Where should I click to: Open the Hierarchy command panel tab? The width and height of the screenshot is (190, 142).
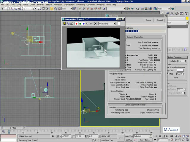pyautogui.click(x=172, y=14)
